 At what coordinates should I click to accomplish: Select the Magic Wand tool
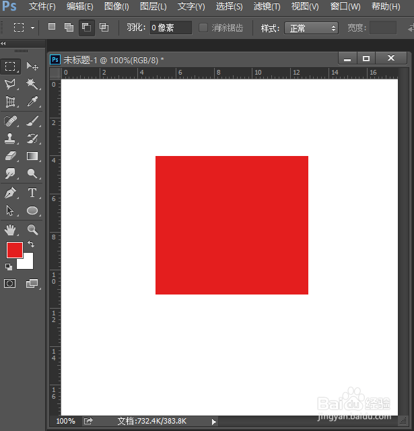[x=32, y=84]
